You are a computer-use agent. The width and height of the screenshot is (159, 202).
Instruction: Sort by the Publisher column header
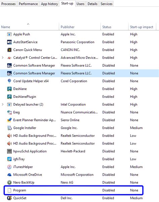click(80, 27)
